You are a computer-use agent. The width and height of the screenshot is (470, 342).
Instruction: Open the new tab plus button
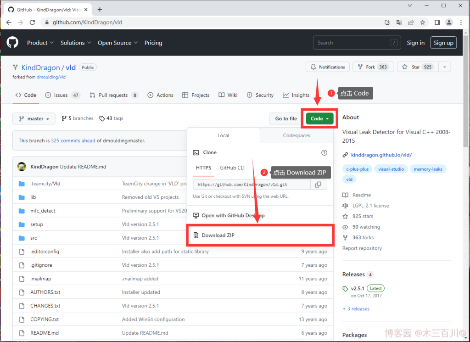(100, 9)
